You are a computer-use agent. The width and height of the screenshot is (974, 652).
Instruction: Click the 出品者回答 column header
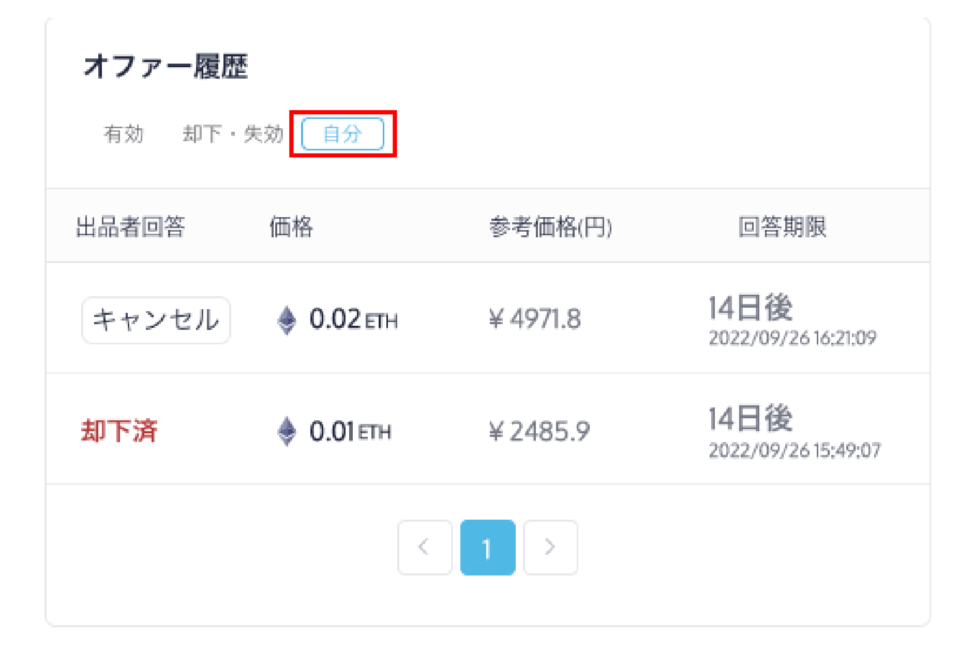point(130,226)
